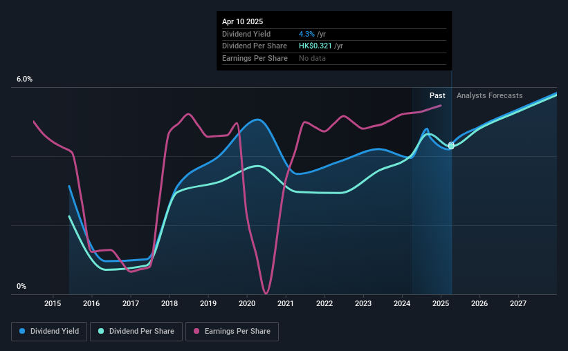The height and width of the screenshot is (351, 568).
Task: Click the 2015 x-axis label
Action: point(53,303)
